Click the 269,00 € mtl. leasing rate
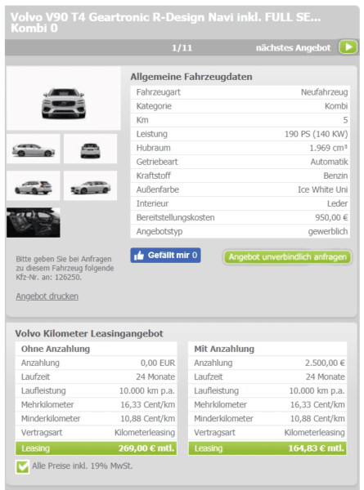Viewport: 364px width, 490px height. pos(146,448)
